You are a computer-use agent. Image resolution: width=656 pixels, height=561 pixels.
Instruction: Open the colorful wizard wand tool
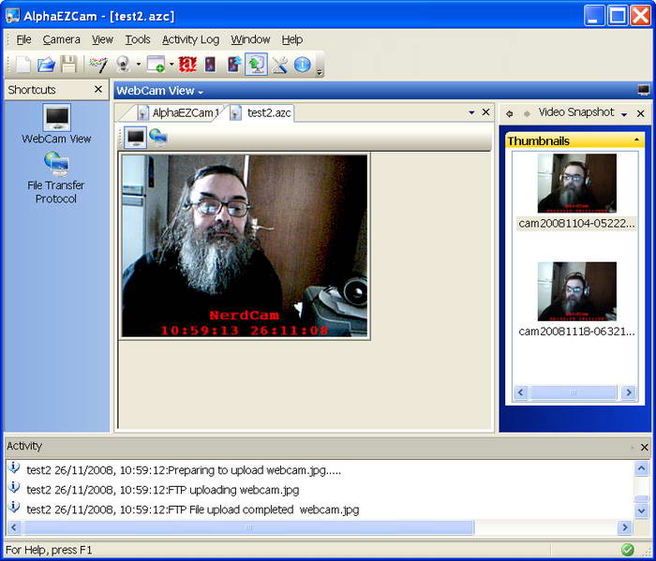click(98, 65)
